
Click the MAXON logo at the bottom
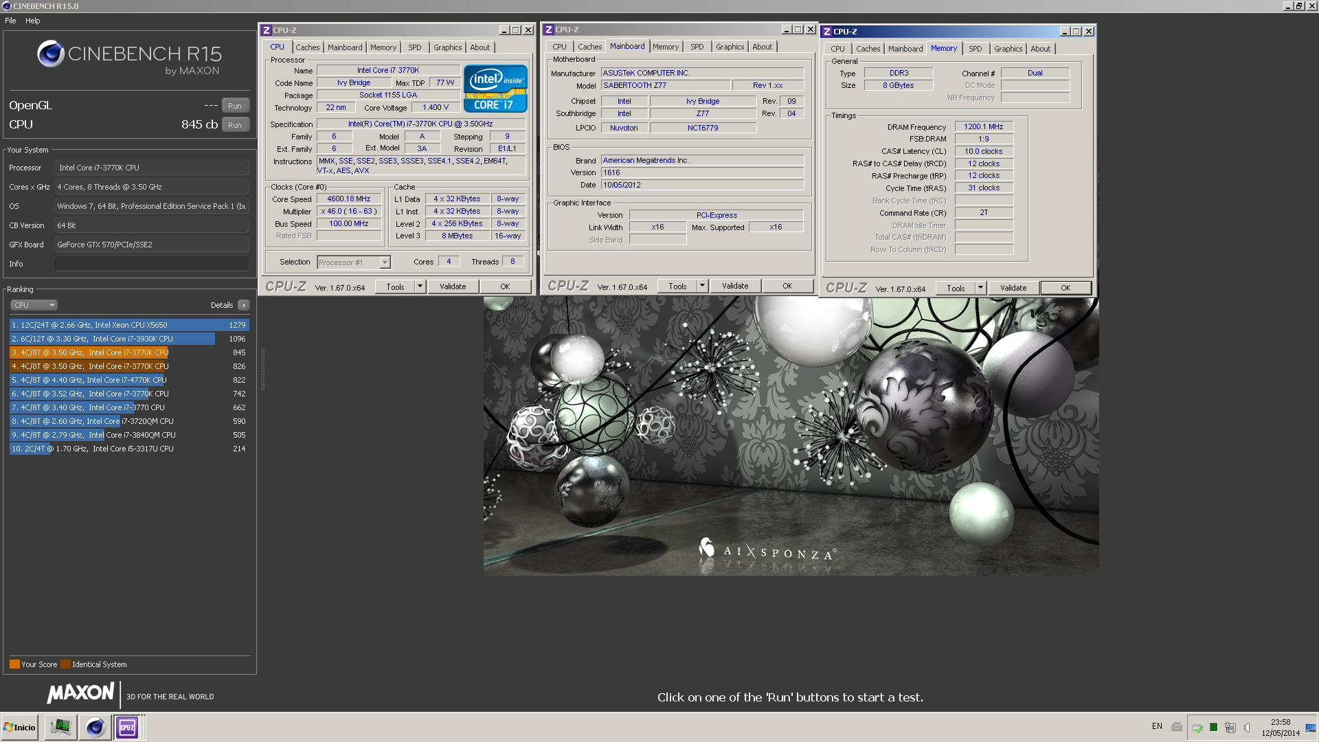(x=80, y=693)
